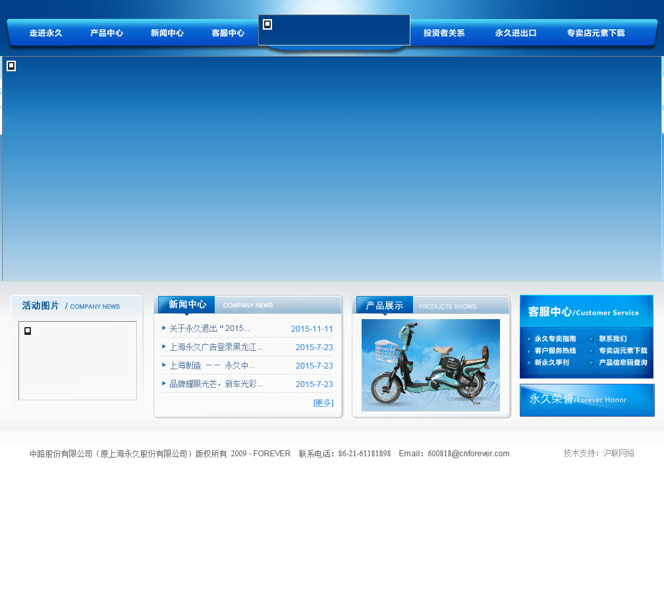Open news item 上海制造 —— 永久中...

[x=211, y=365]
